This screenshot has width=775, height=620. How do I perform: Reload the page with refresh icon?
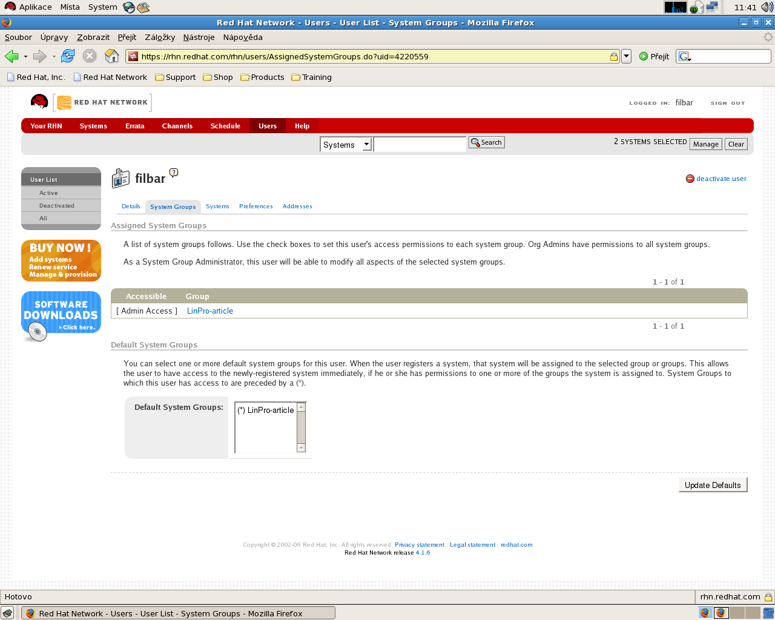[68, 56]
